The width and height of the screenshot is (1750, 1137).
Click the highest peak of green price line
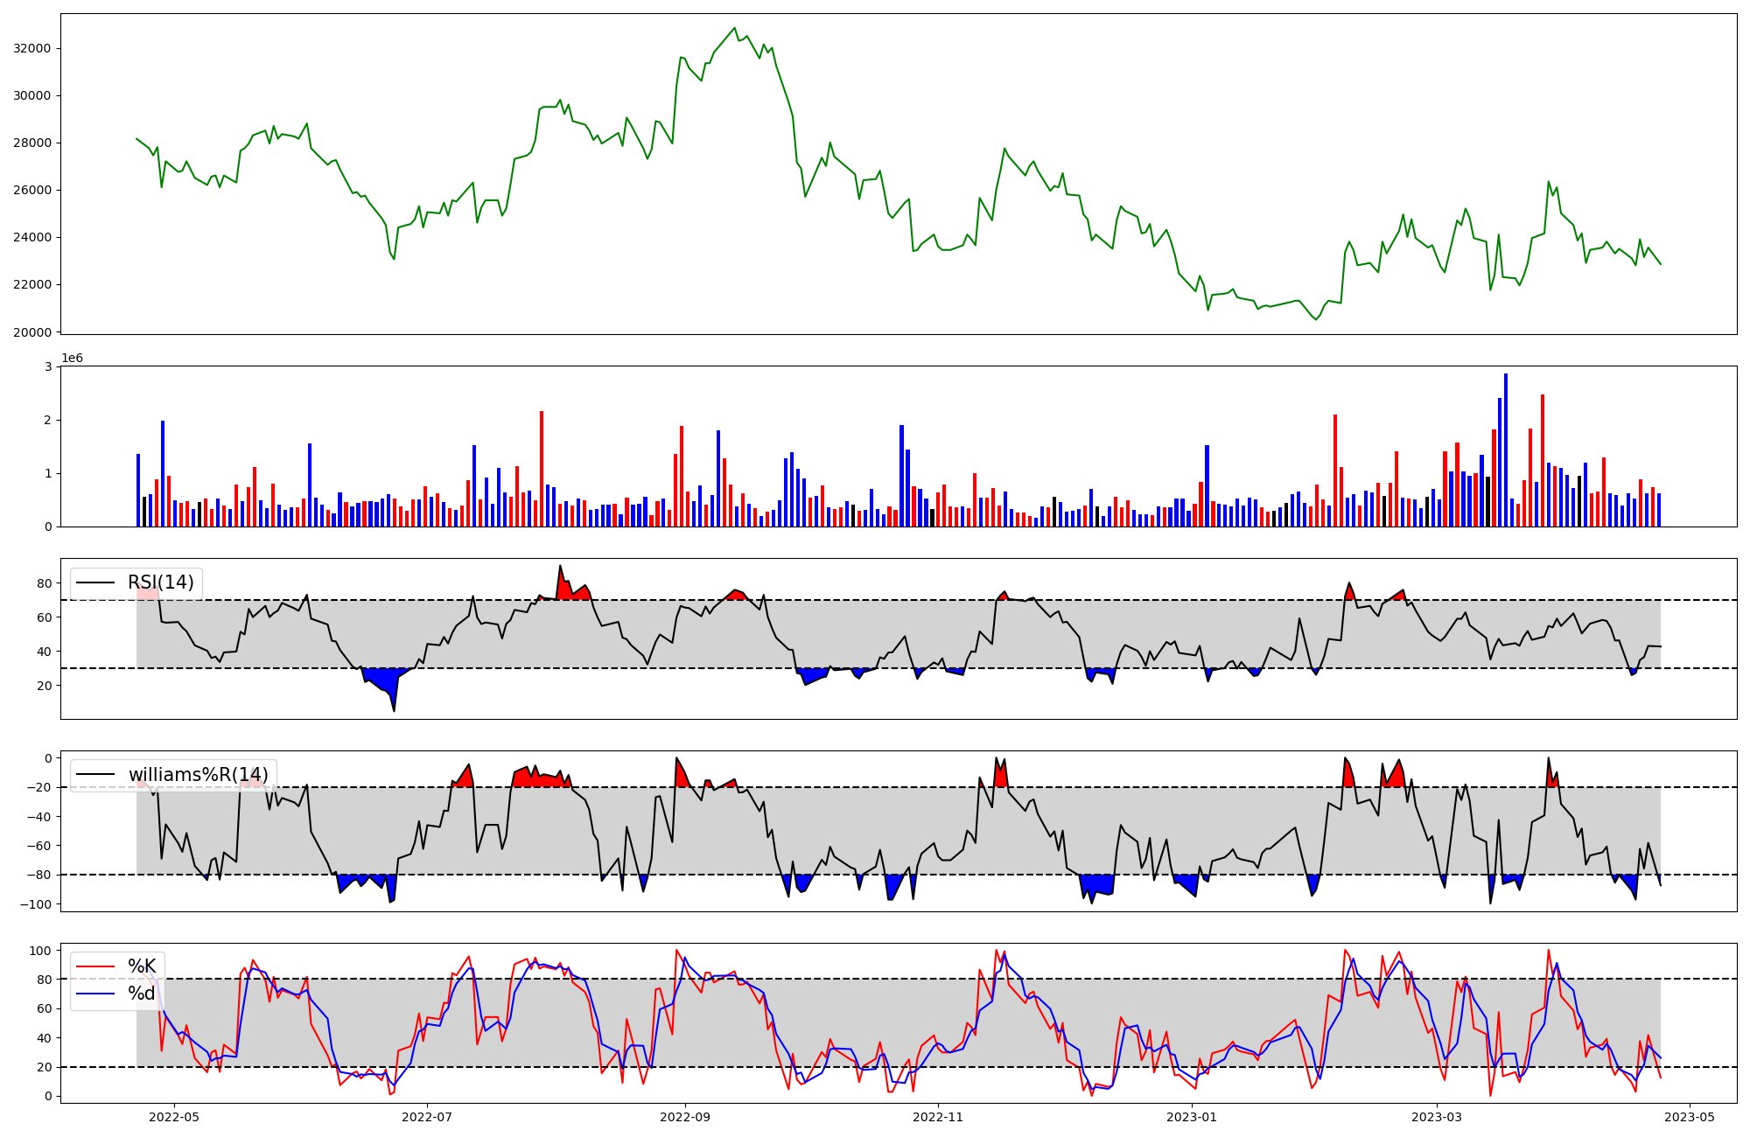coord(735,28)
